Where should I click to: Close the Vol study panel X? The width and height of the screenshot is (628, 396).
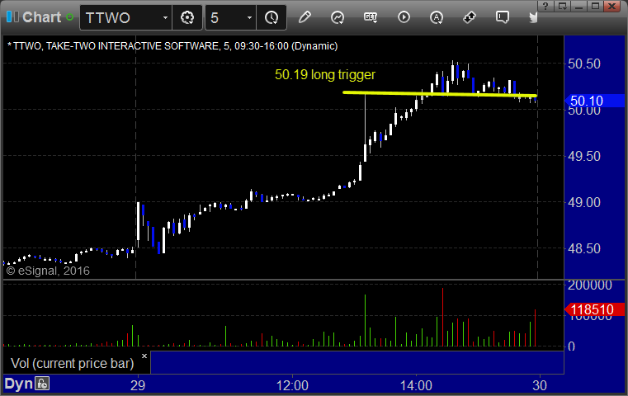(x=144, y=356)
